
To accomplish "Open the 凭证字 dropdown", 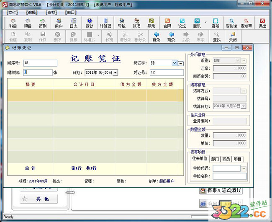I will pyautogui.click(x=174, y=63).
